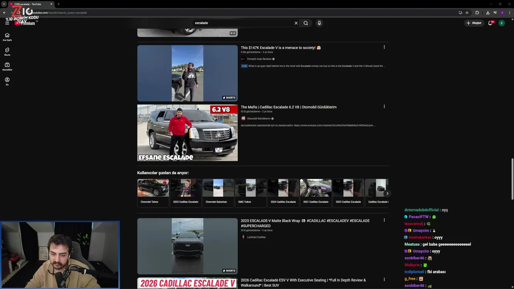Show next related searches with arrow
Screen dimensions: 514x289
click(387, 193)
